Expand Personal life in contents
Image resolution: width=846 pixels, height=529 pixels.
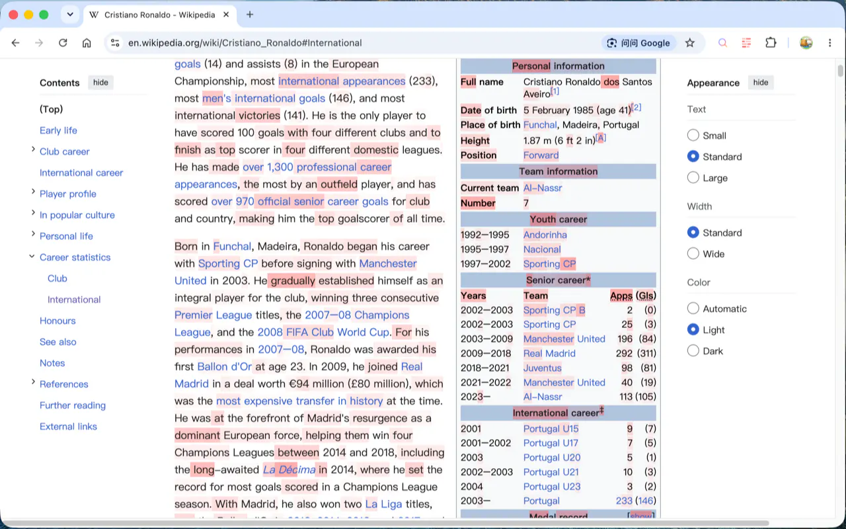click(x=33, y=234)
